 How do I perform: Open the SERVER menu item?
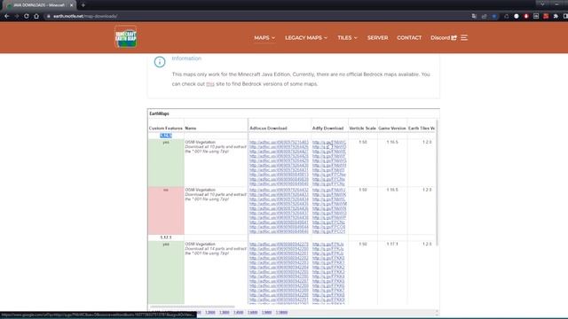[377, 37]
